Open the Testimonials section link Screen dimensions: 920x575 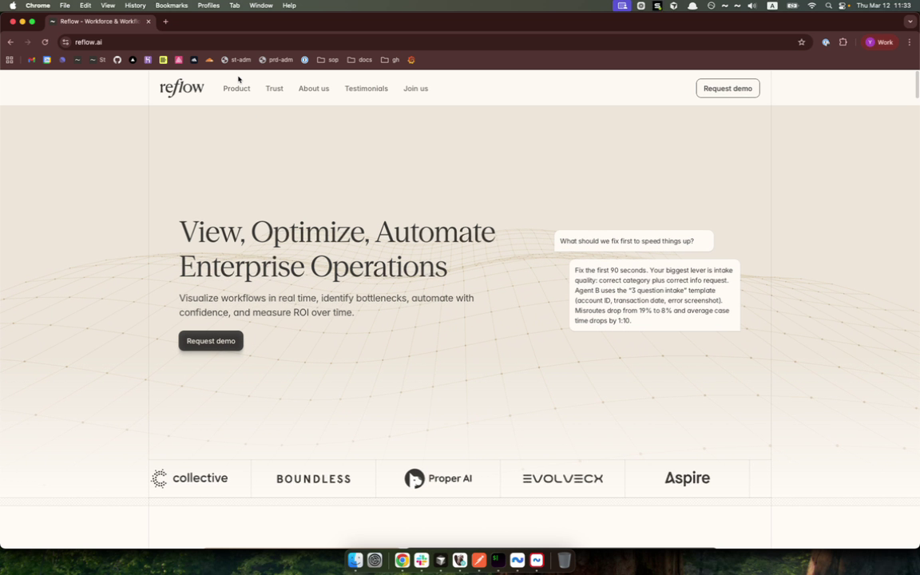click(366, 89)
